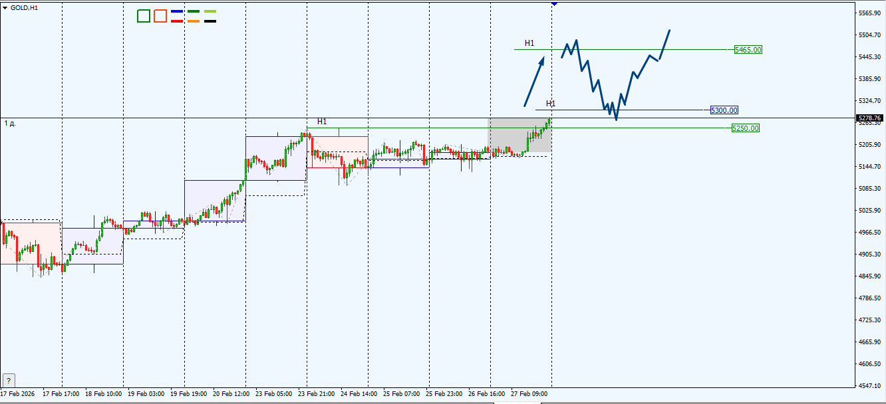The width and height of the screenshot is (886, 404).
Task: Click the 17 Feb 2026 time label
Action: [x=17, y=394]
